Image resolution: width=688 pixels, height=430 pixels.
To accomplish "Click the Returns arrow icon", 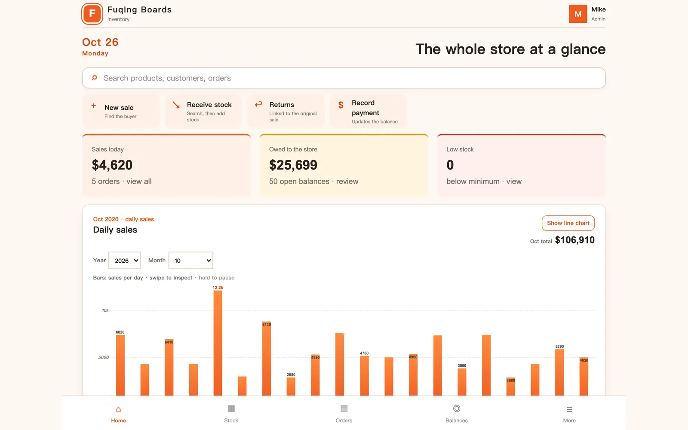I will tap(258, 104).
